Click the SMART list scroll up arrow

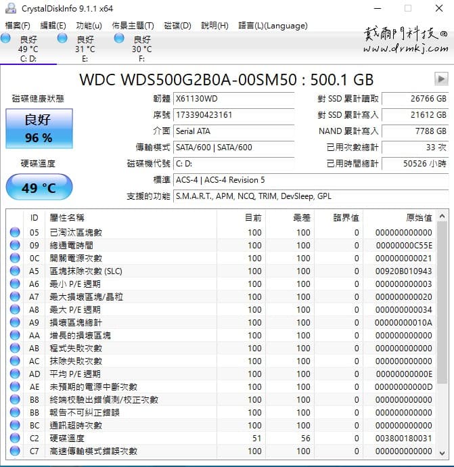click(x=442, y=217)
